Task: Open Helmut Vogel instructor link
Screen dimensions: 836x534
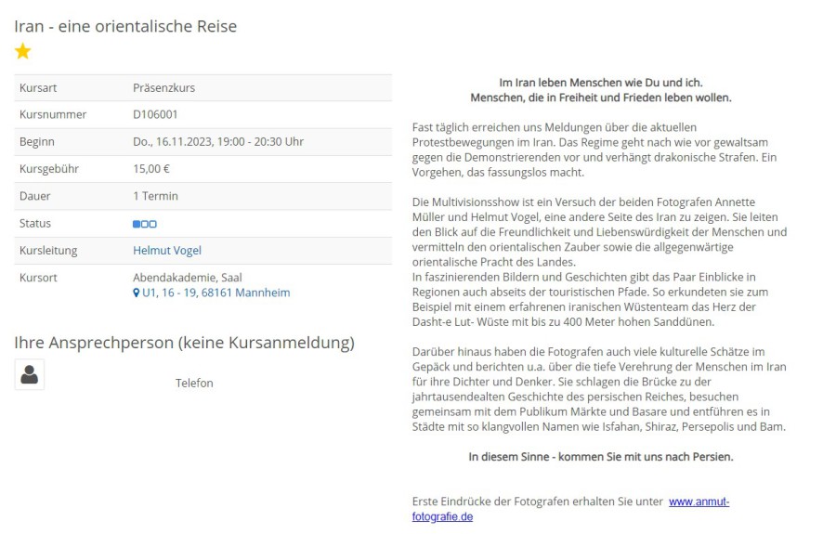Action: (x=167, y=251)
